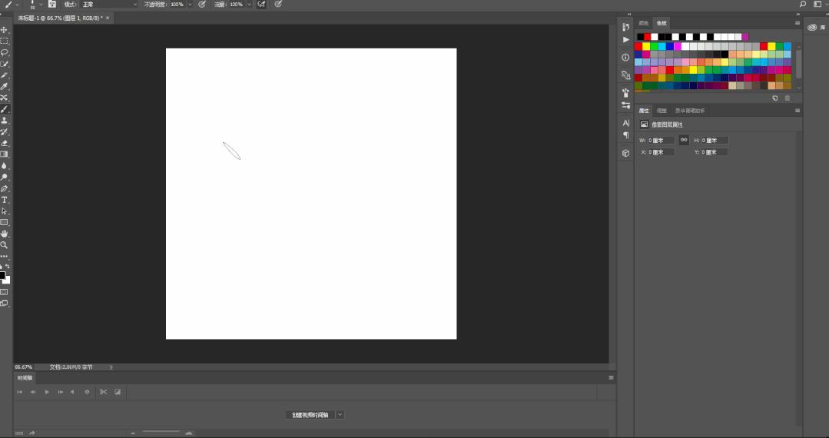Choose the Eraser tool
This screenshot has width=829, height=438.
click(5, 143)
